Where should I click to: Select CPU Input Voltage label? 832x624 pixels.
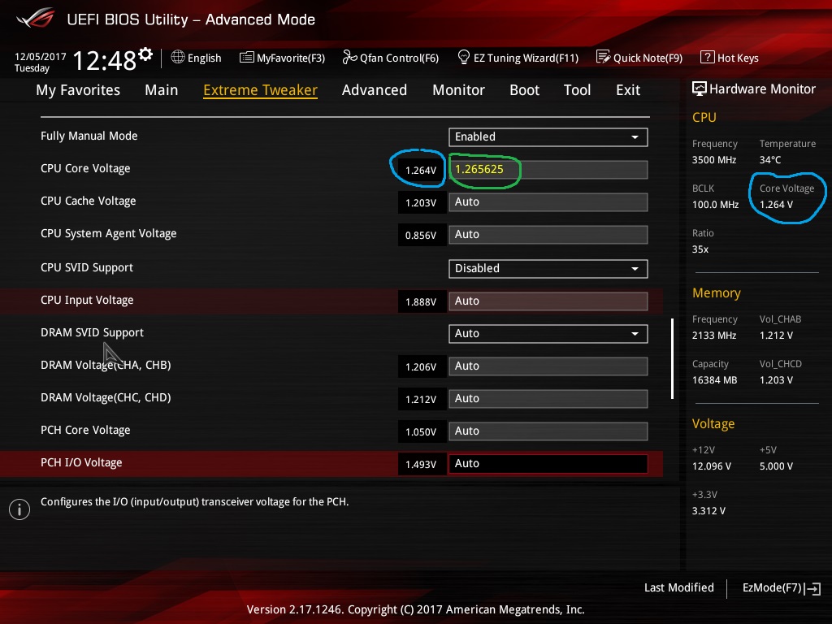point(87,301)
